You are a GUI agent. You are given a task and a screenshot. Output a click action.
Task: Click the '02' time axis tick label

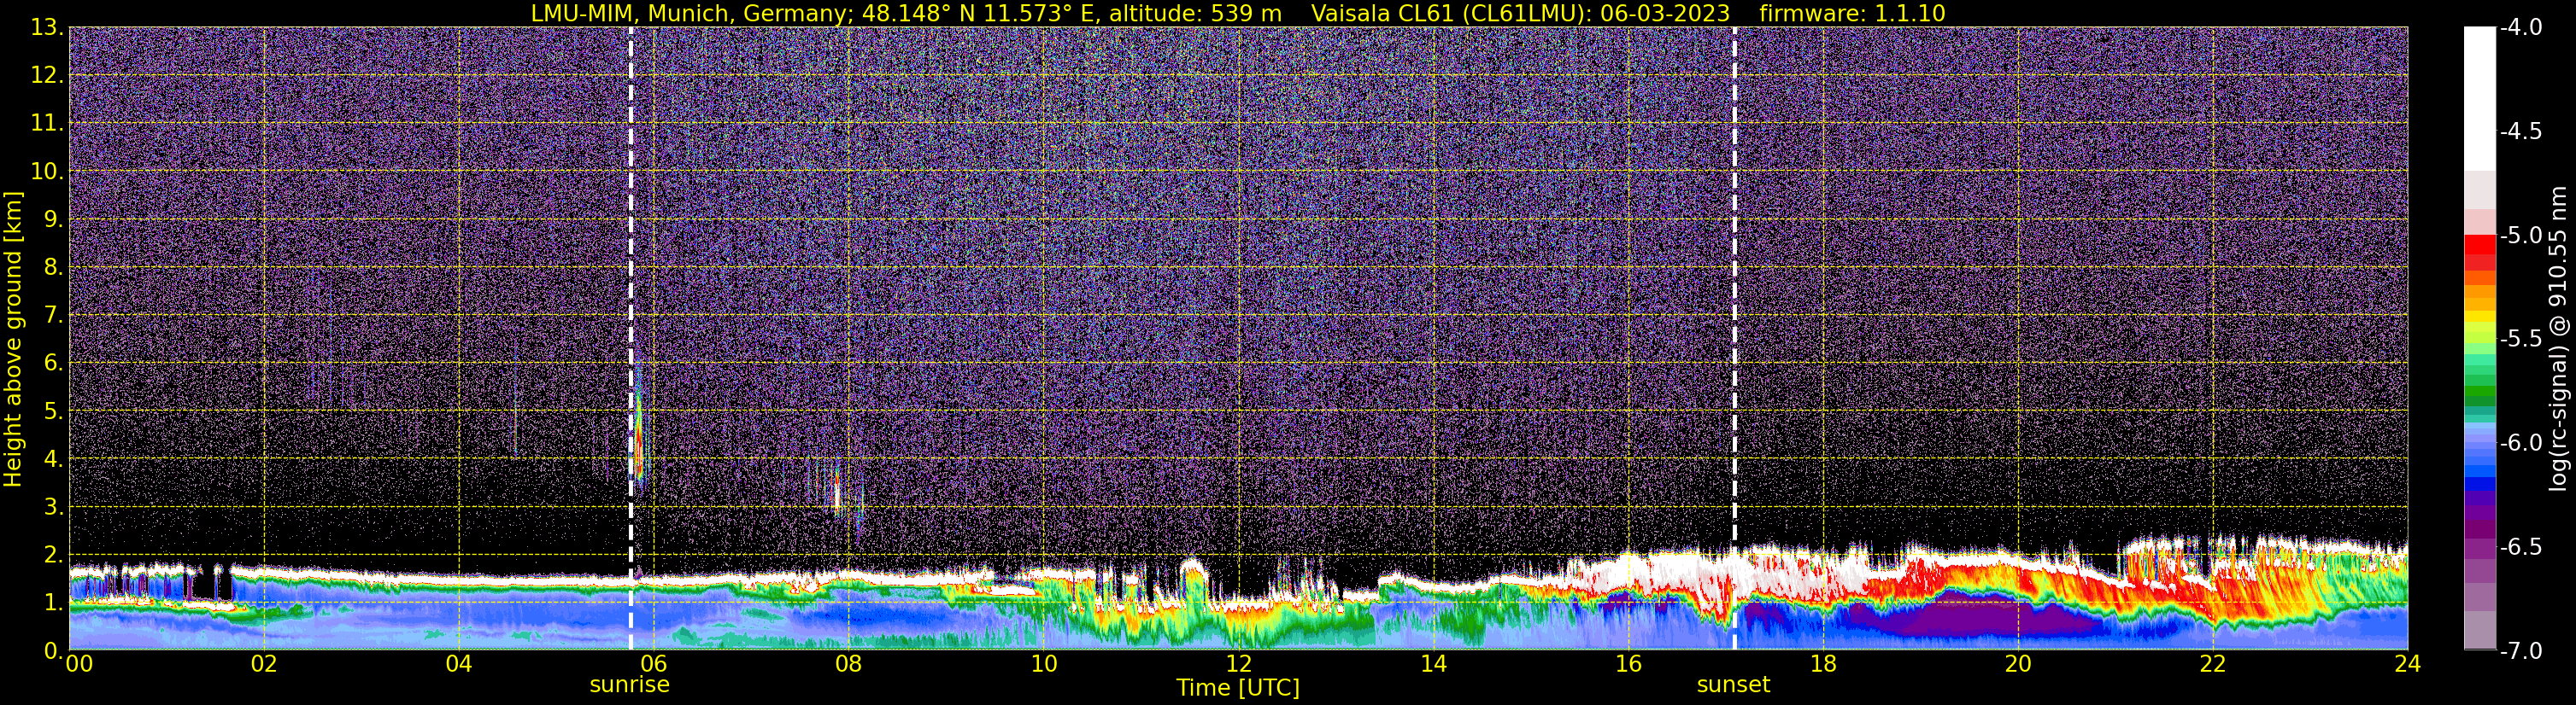[263, 664]
